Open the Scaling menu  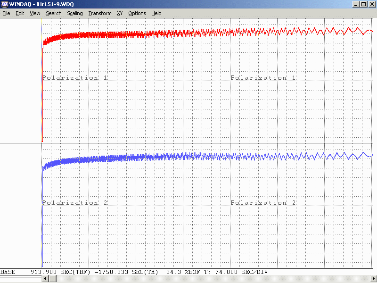(x=75, y=13)
